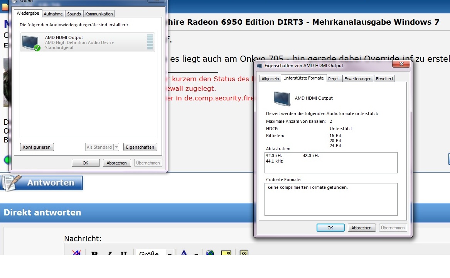Click the Sound dialog title bar icon
450x278 pixels.
click(x=14, y=1)
